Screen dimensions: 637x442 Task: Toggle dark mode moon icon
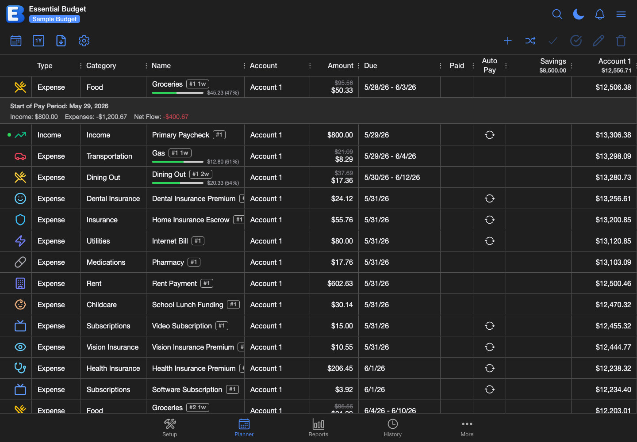[579, 14]
